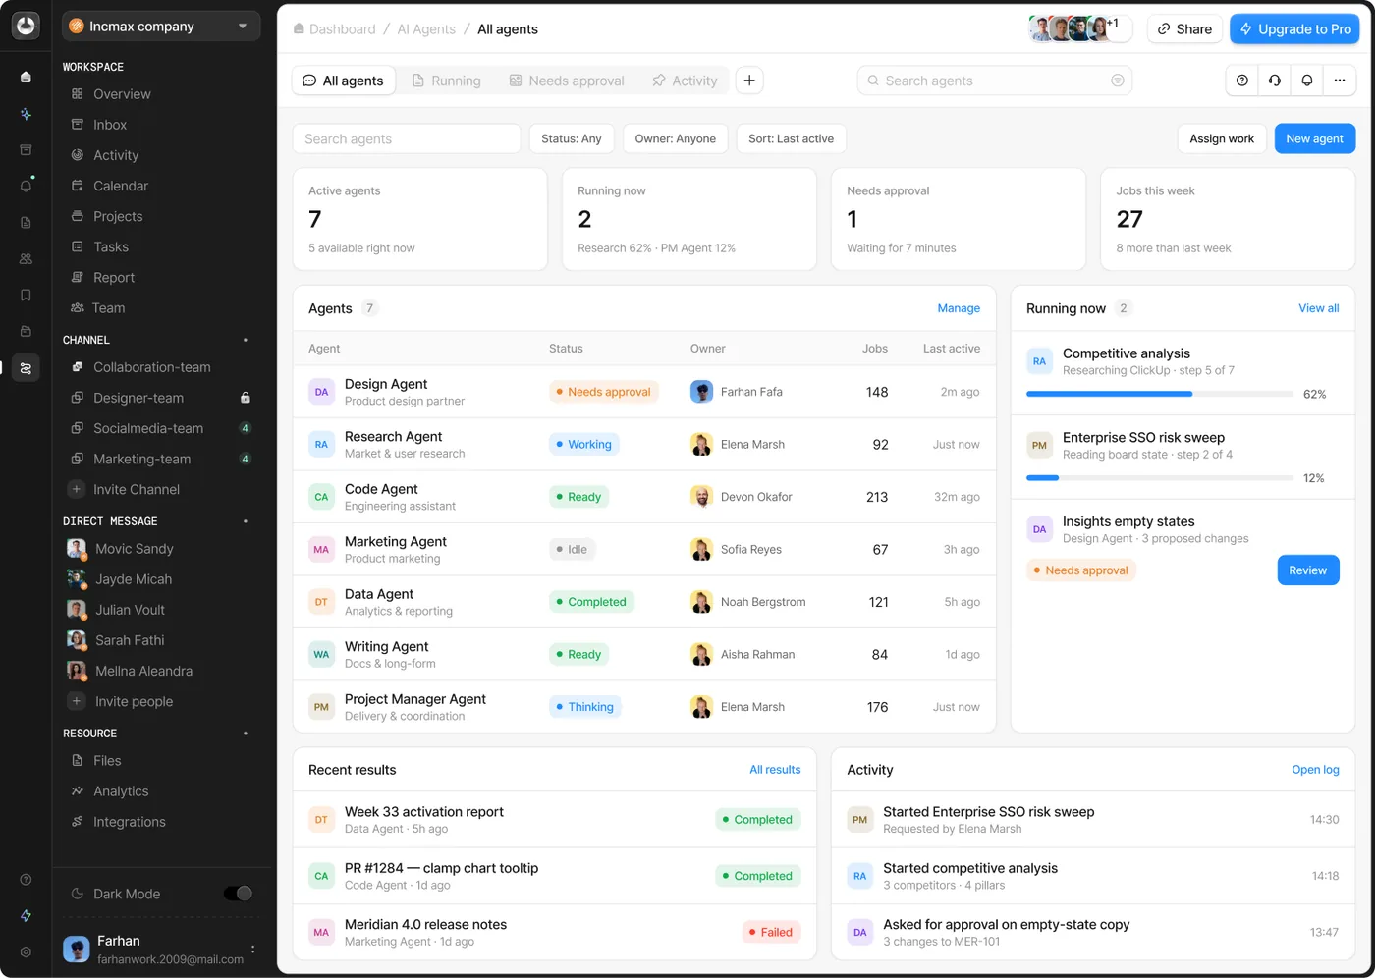Click the Enterprise SSO risk sweep progress bar
This screenshot has height=978, width=1375.
(x=1160, y=478)
